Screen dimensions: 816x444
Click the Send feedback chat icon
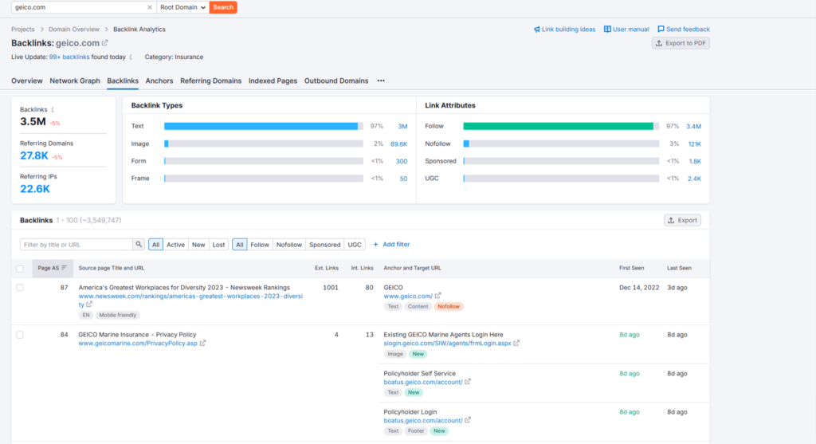[x=661, y=29]
